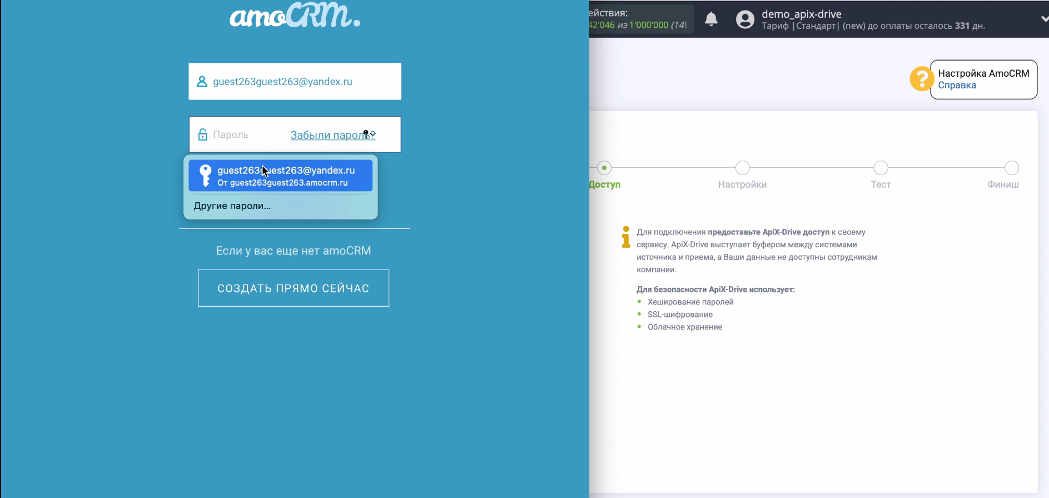Screen dimensions: 1049x498
Task: Open the Забыли пароль link
Action: coord(332,135)
